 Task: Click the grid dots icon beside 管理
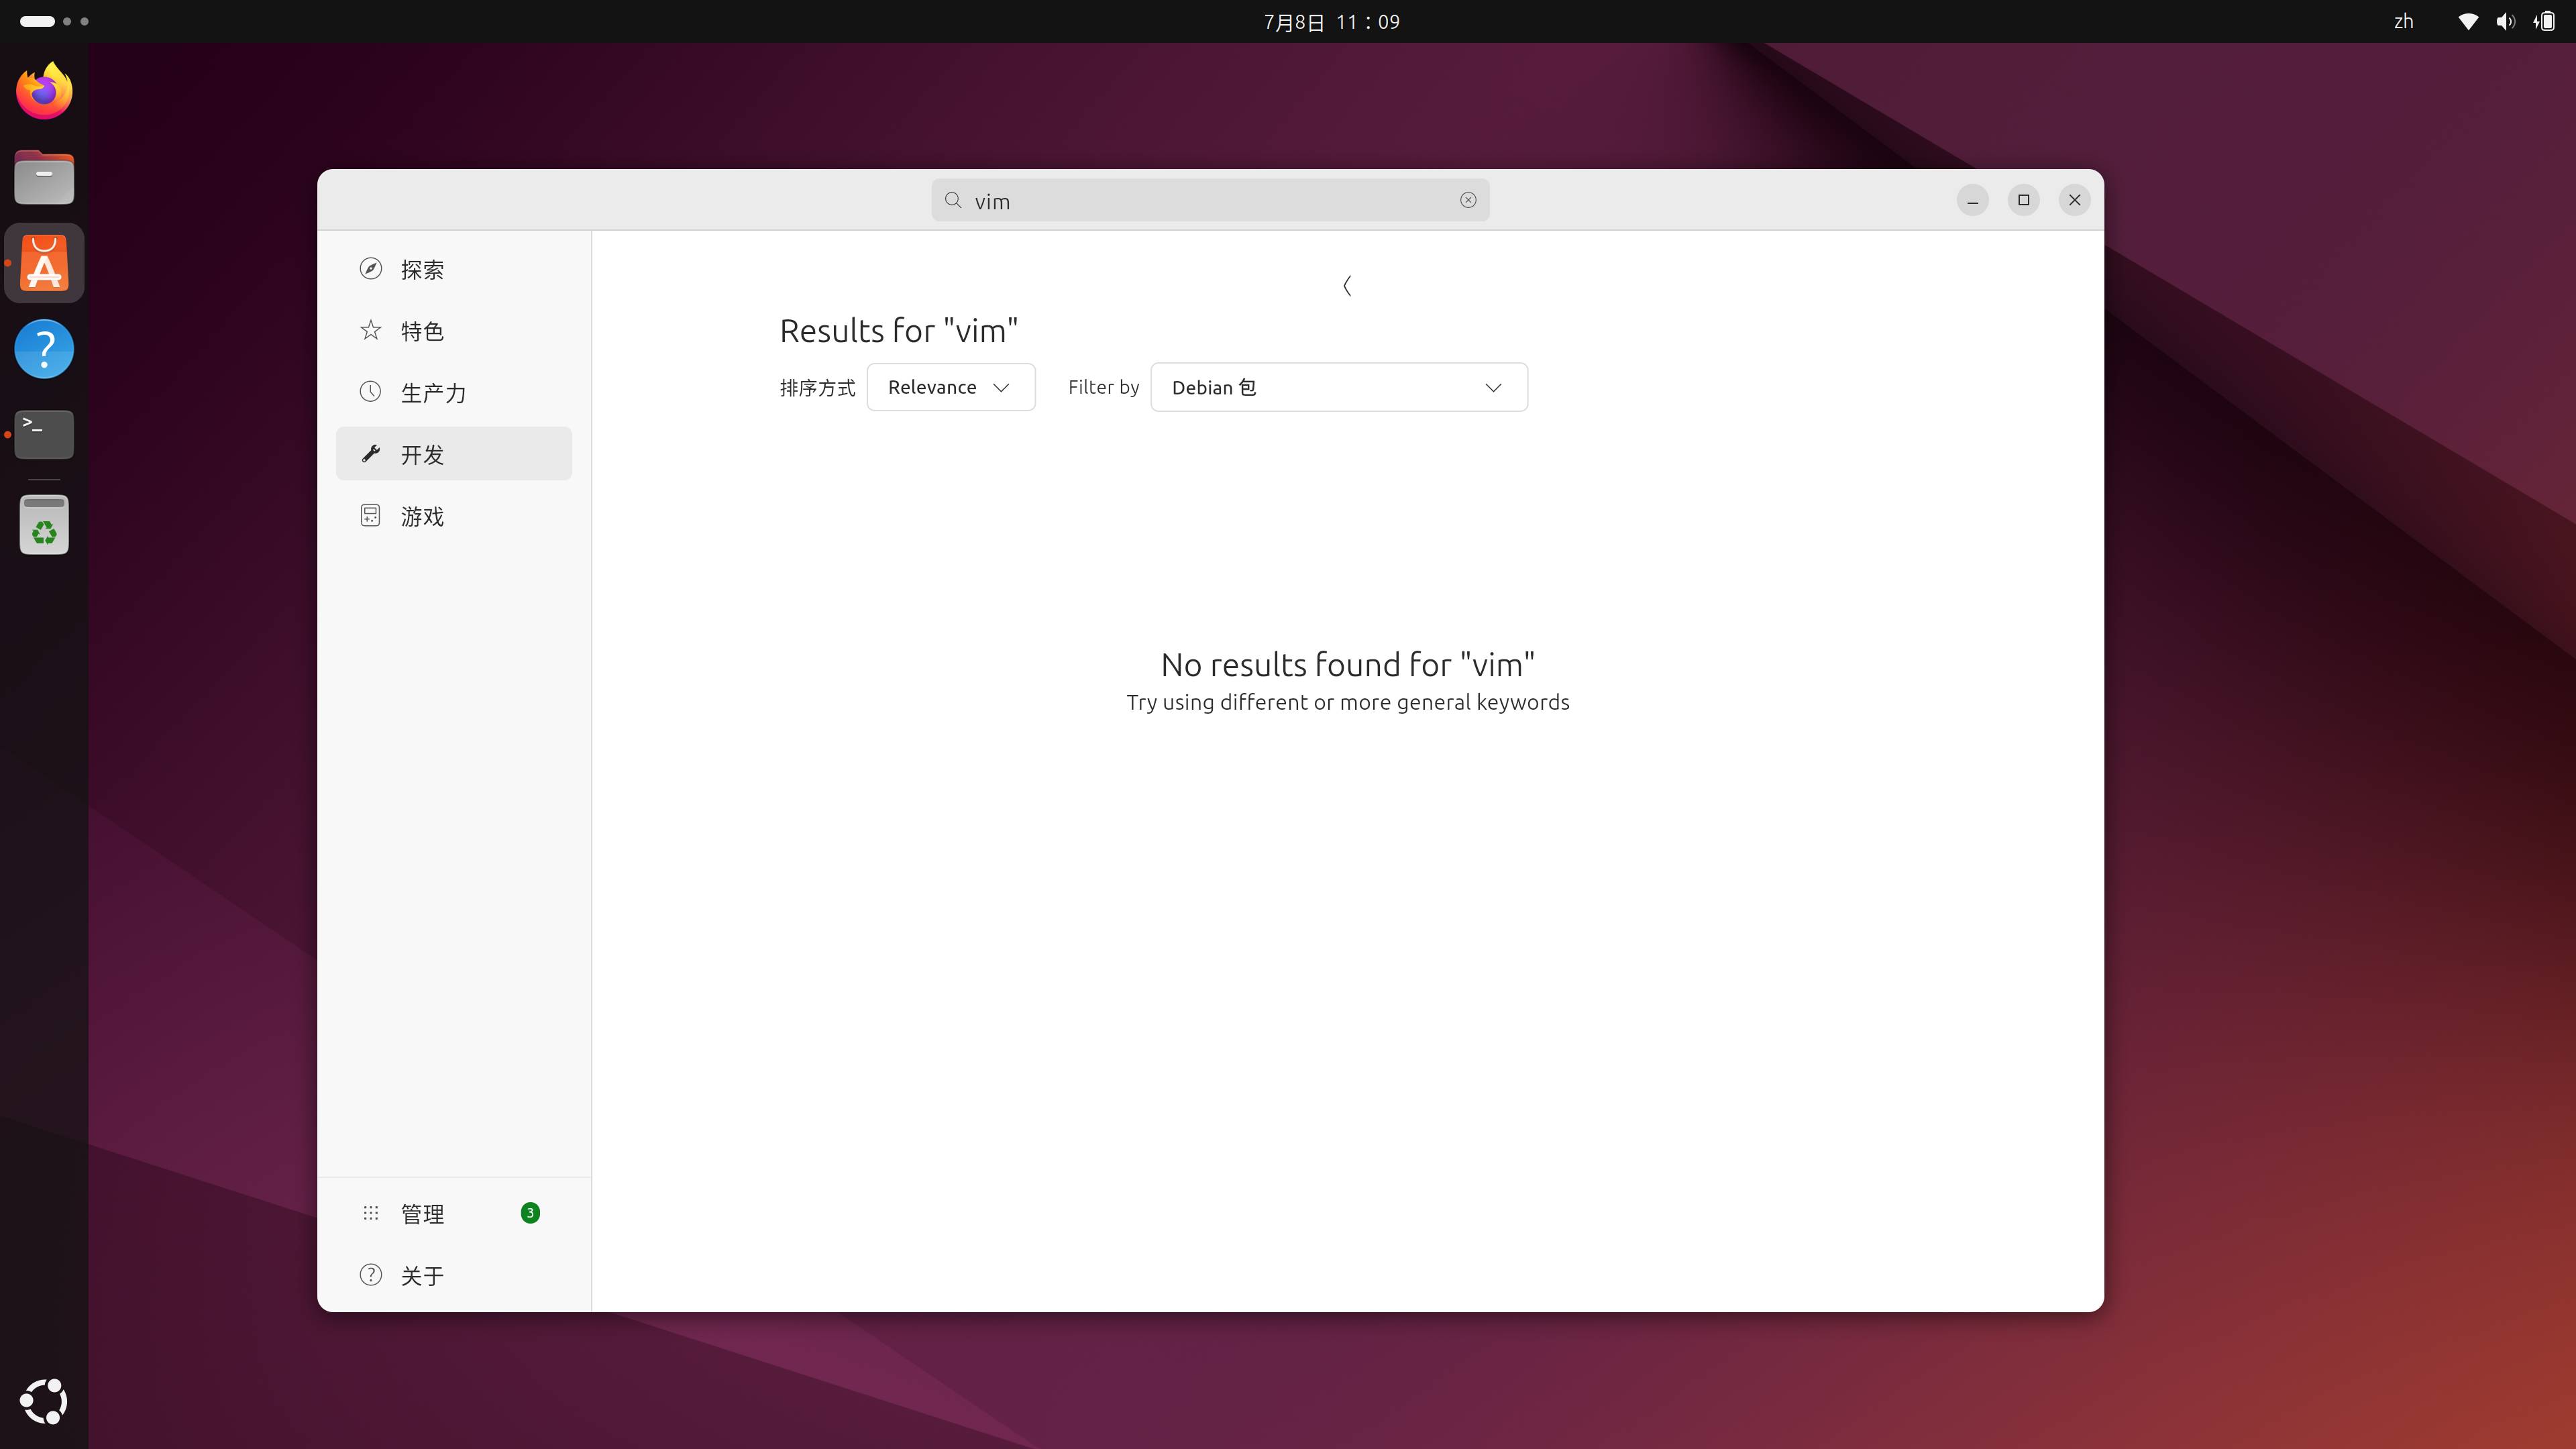371,1213
